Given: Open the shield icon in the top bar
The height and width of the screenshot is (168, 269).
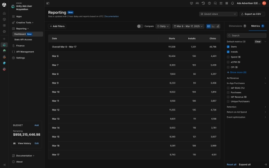Looking at the screenshot, I should tap(192, 3).
